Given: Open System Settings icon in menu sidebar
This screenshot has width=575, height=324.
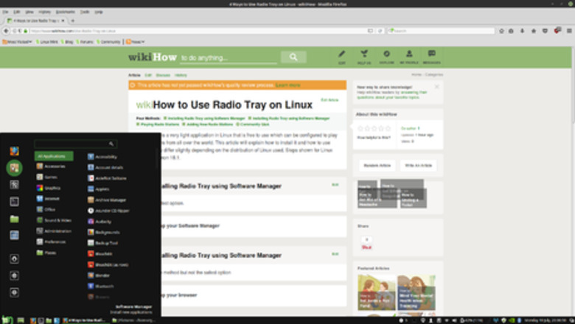Looking at the screenshot, I should (14, 185).
